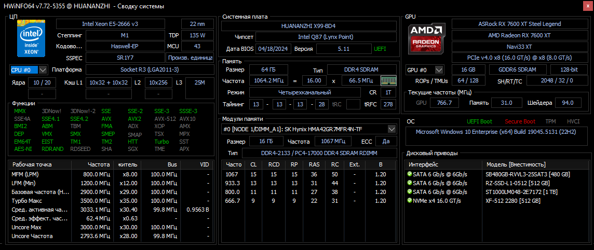The image size is (594, 250).
Task: Select the 'LFM (Min)' row
Action: click(110, 183)
